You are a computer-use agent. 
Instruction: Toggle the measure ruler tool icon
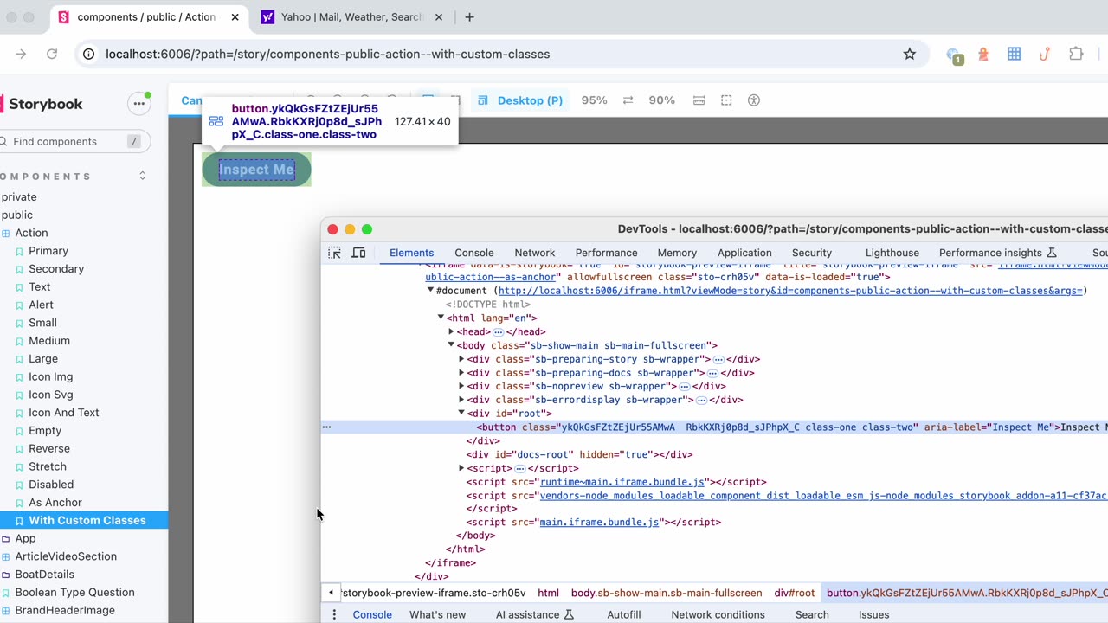pyautogui.click(x=699, y=100)
